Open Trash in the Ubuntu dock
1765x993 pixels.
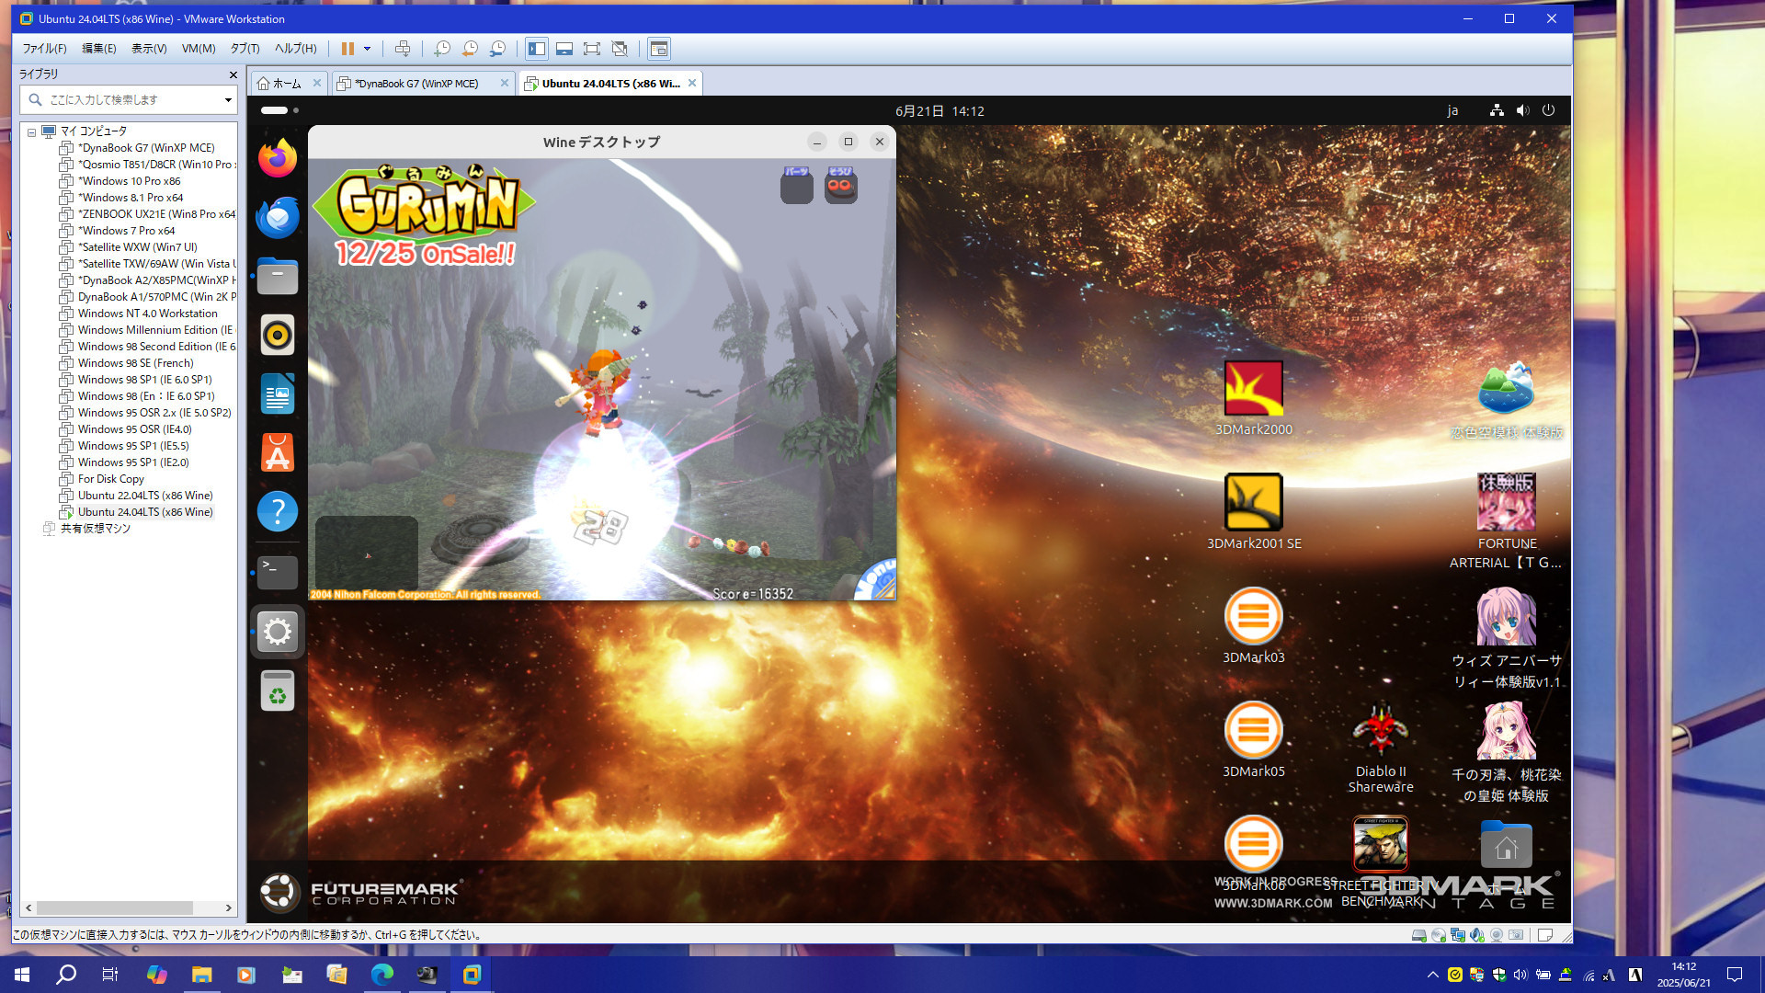click(277, 691)
